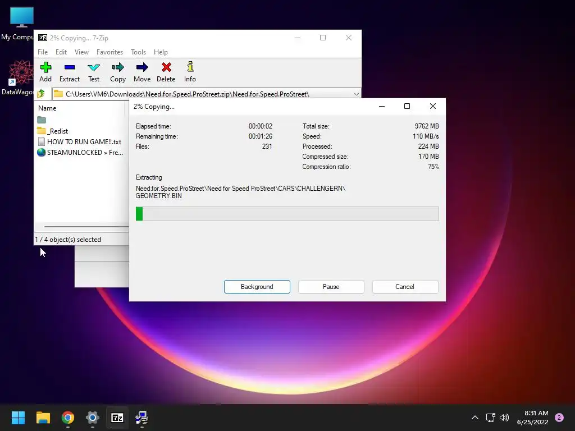Click the Remaining time value 00:01:26

(261, 136)
